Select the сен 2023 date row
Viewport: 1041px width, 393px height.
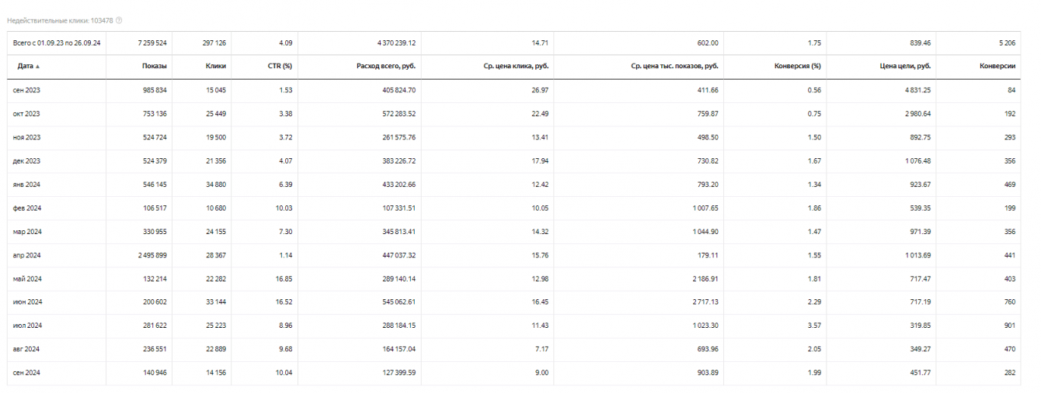click(27, 91)
